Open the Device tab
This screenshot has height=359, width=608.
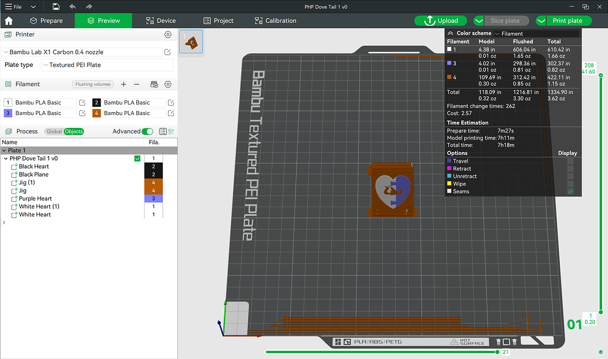160,21
